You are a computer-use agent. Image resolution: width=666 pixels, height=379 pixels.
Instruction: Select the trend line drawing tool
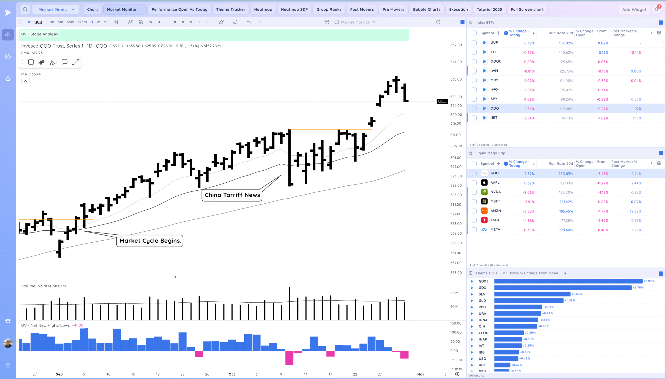[75, 62]
